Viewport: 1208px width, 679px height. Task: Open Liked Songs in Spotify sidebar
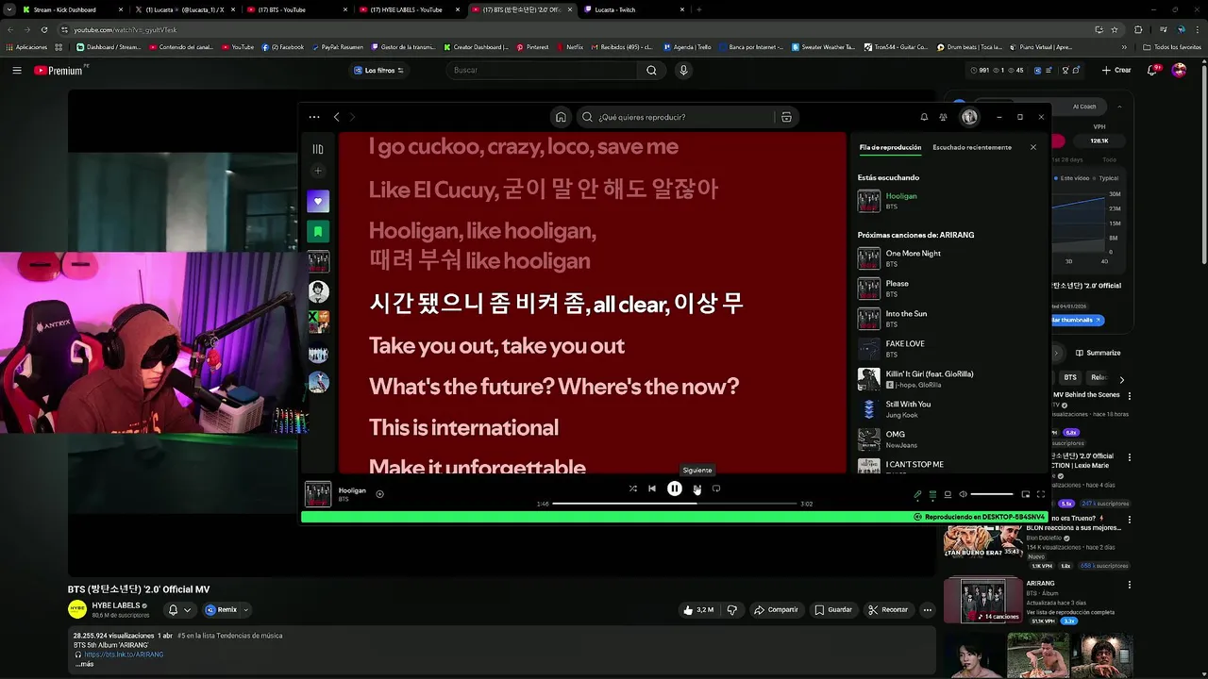coord(318,201)
